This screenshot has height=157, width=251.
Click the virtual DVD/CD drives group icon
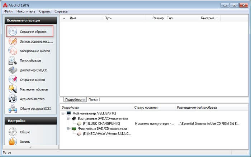(x=74, y=118)
